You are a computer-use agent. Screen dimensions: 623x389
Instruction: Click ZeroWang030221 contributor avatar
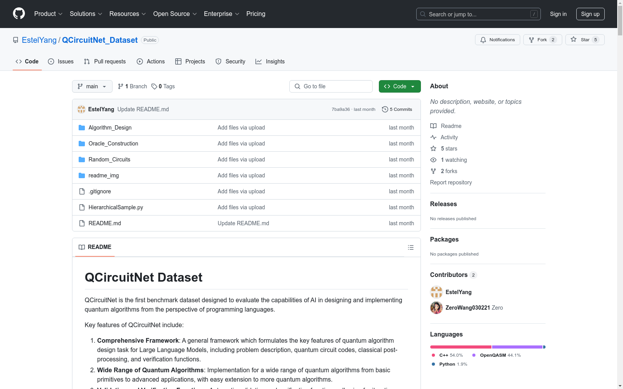436,308
